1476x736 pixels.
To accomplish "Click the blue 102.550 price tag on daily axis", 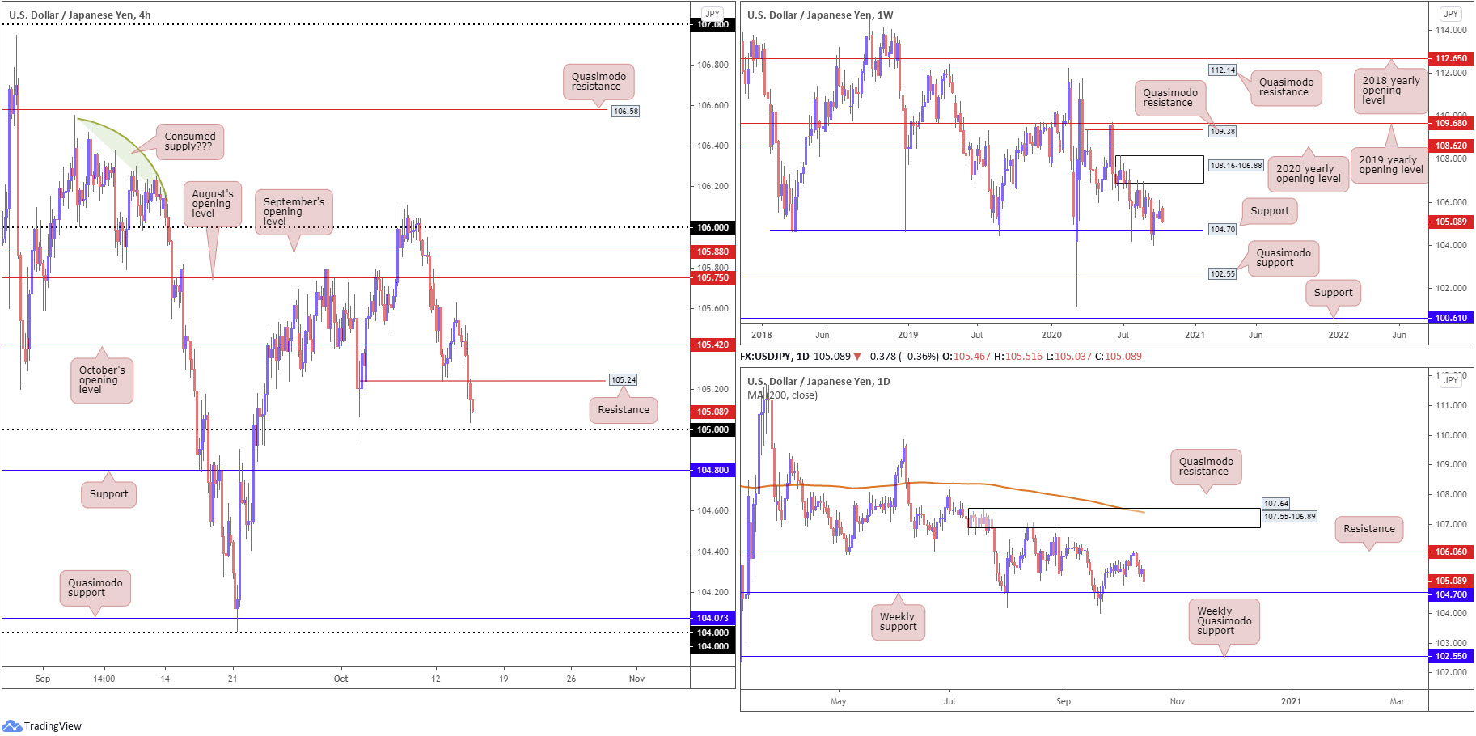I will tap(1451, 656).
